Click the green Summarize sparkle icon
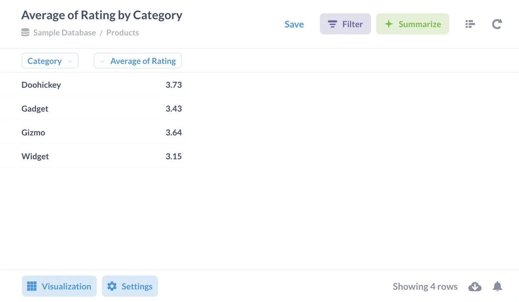 [x=389, y=24]
